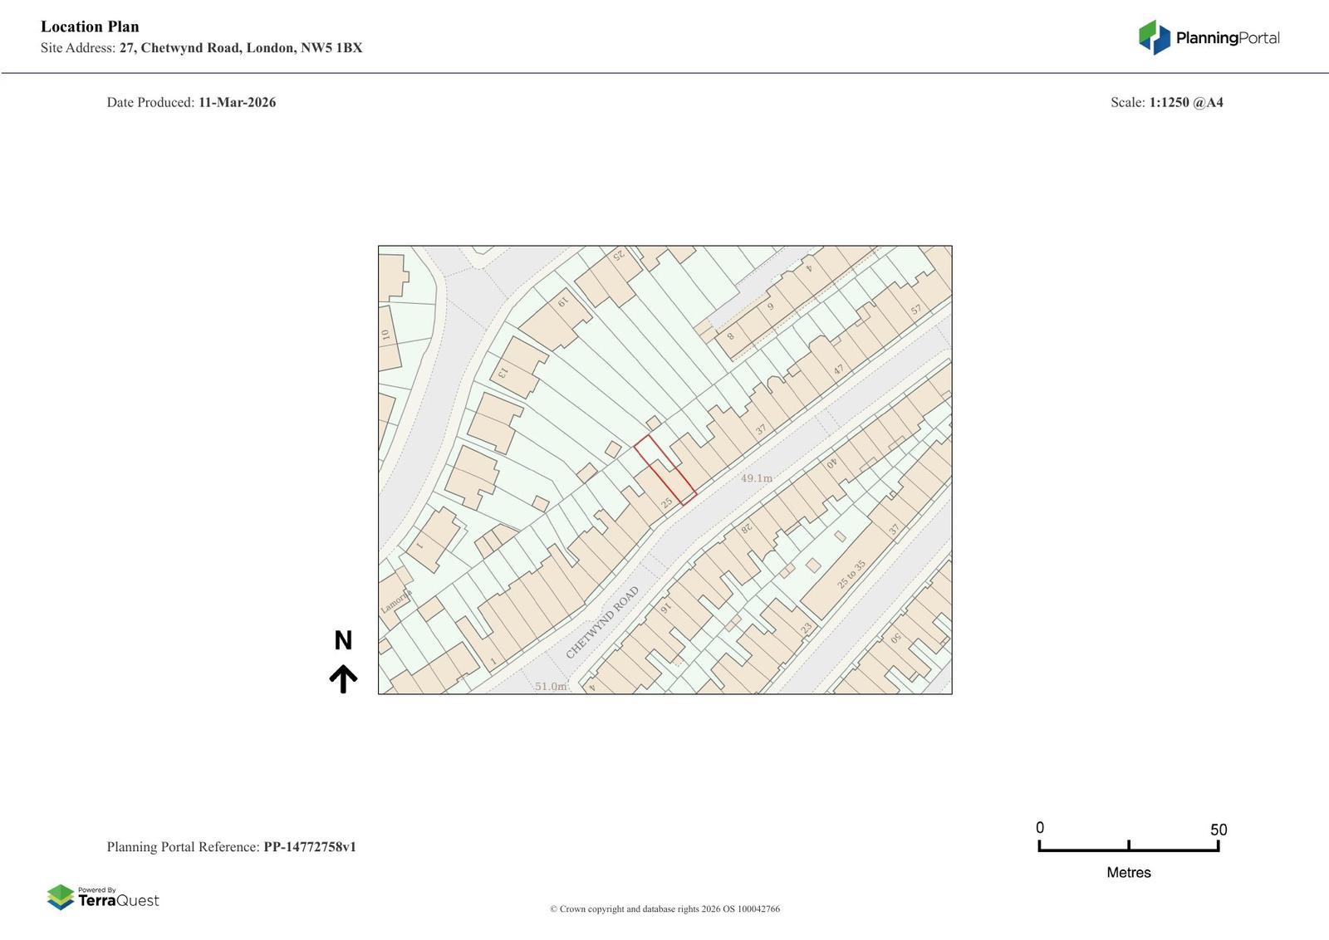The image size is (1329, 940).
Task: Click the 50 mark on scale bar
Action: point(1218,830)
